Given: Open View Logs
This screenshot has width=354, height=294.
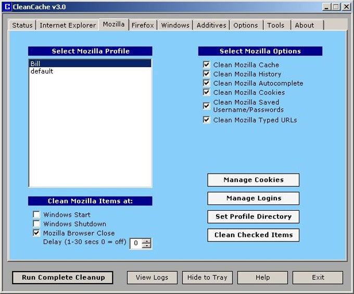Looking at the screenshot, I should pyautogui.click(x=152, y=277).
